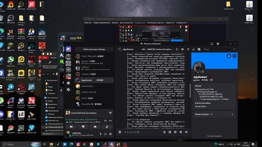Click Найти или начать беседу search box

pos(94,49)
